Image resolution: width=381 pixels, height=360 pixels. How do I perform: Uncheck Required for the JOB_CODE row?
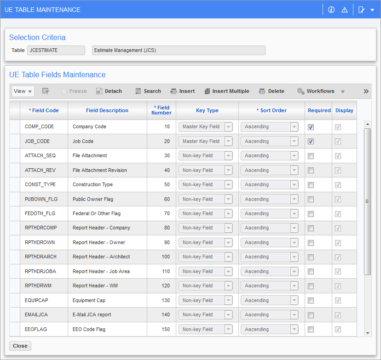pyautogui.click(x=311, y=141)
